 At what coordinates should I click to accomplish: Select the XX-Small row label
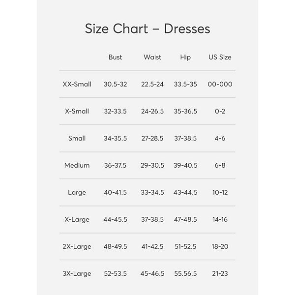coord(77,85)
